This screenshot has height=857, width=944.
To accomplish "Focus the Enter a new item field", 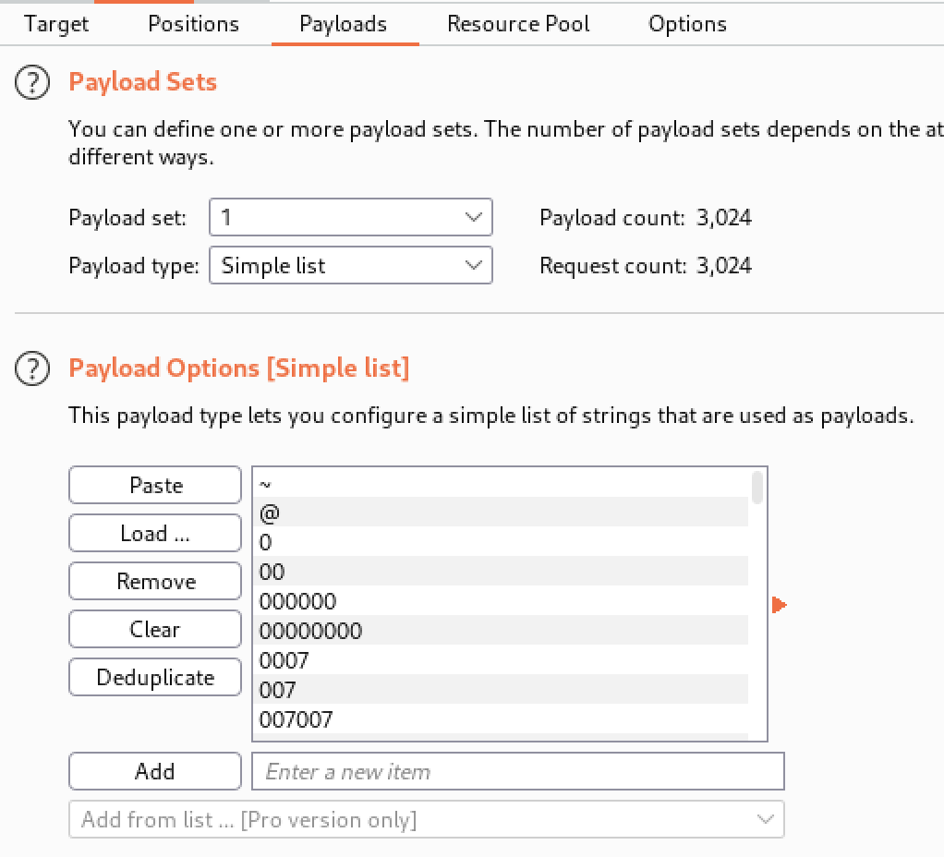I will 518,771.
